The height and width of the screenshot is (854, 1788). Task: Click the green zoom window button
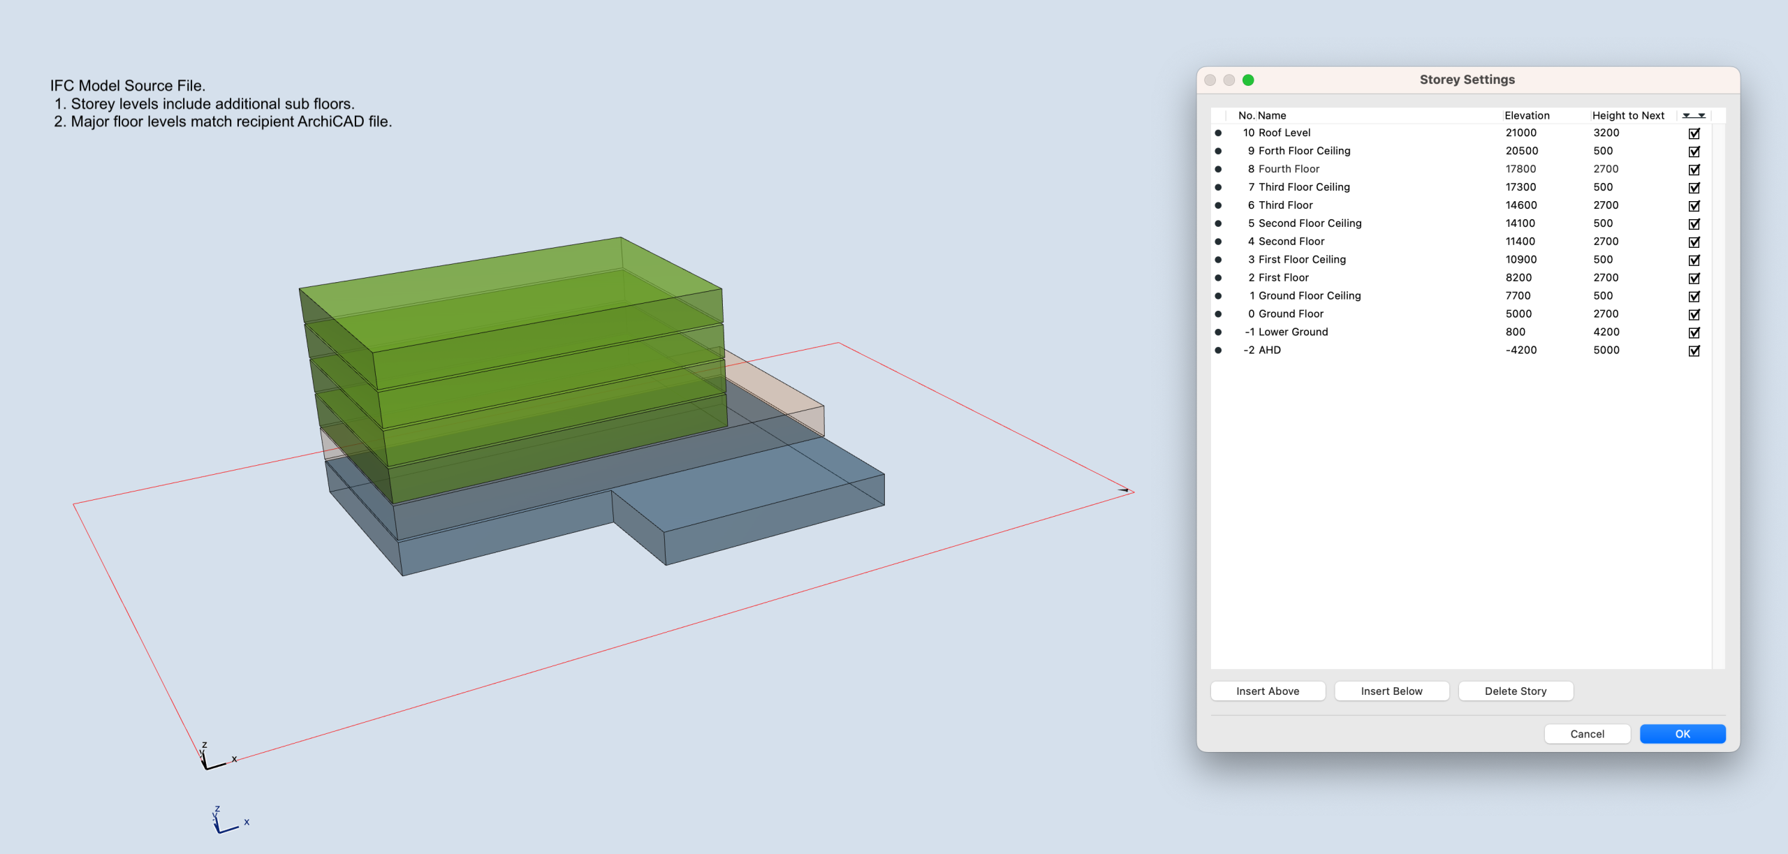tap(1248, 80)
